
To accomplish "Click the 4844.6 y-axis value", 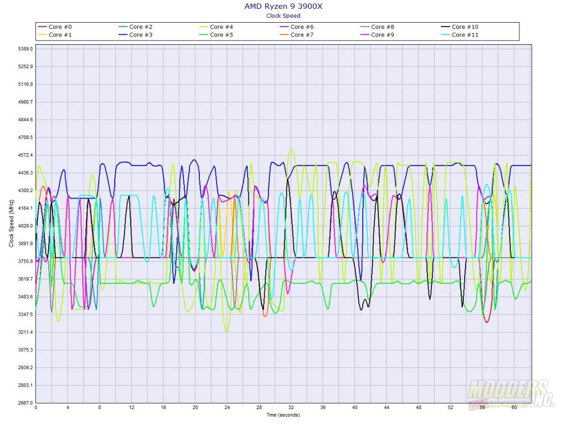I will [x=25, y=120].
